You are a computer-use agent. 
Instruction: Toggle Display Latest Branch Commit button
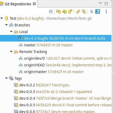[98, 11]
